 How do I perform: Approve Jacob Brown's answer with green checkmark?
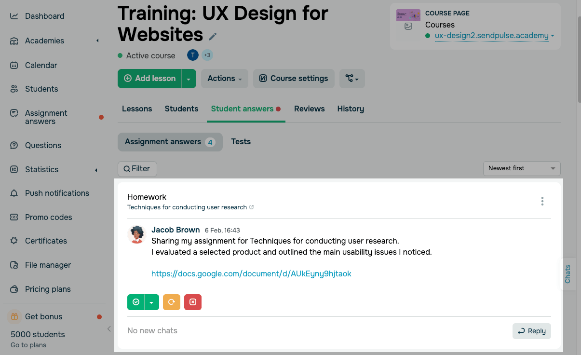[136, 302]
